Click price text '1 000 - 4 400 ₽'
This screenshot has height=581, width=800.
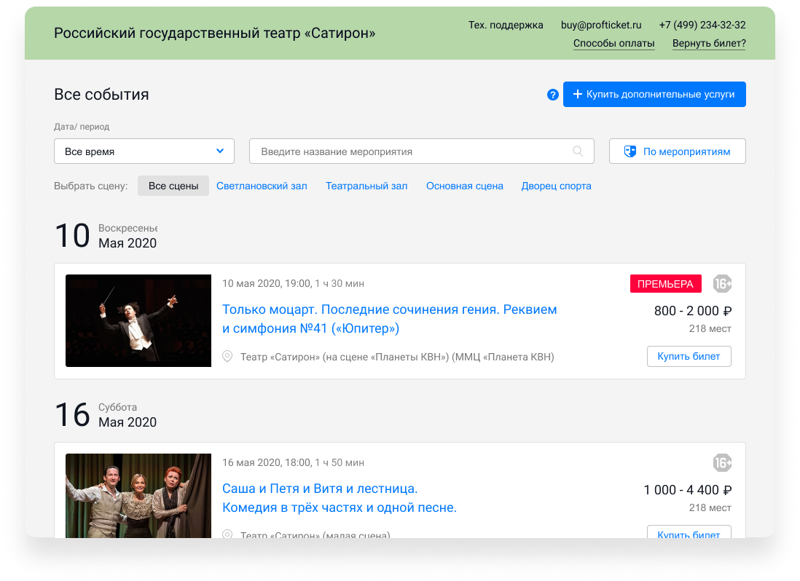(x=688, y=490)
